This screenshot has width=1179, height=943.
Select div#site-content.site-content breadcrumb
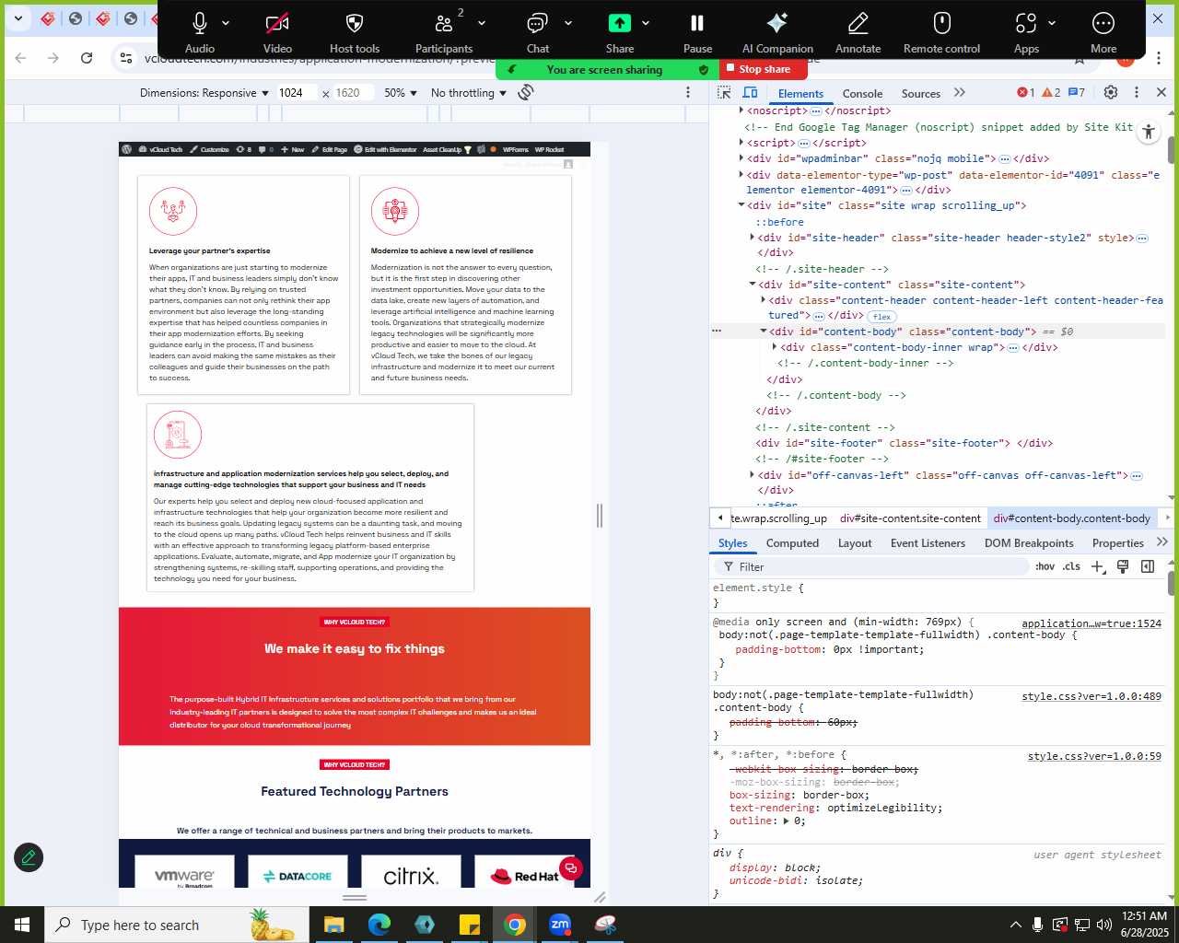pyautogui.click(x=910, y=518)
